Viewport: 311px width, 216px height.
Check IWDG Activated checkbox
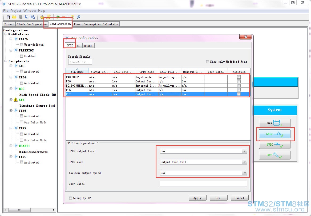pos(21,83)
